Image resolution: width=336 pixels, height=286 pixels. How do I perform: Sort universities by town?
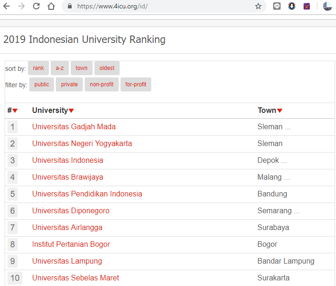81,68
